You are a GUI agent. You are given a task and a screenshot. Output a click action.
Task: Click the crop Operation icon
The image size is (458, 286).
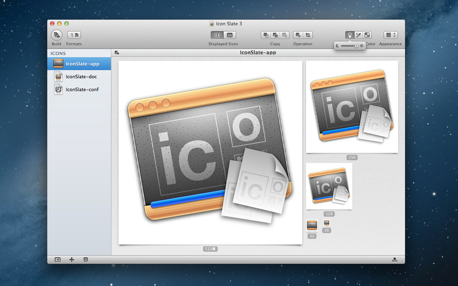(308, 35)
